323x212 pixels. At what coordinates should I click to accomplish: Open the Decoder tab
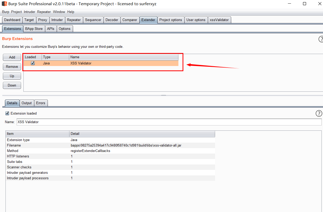[x=112, y=20]
